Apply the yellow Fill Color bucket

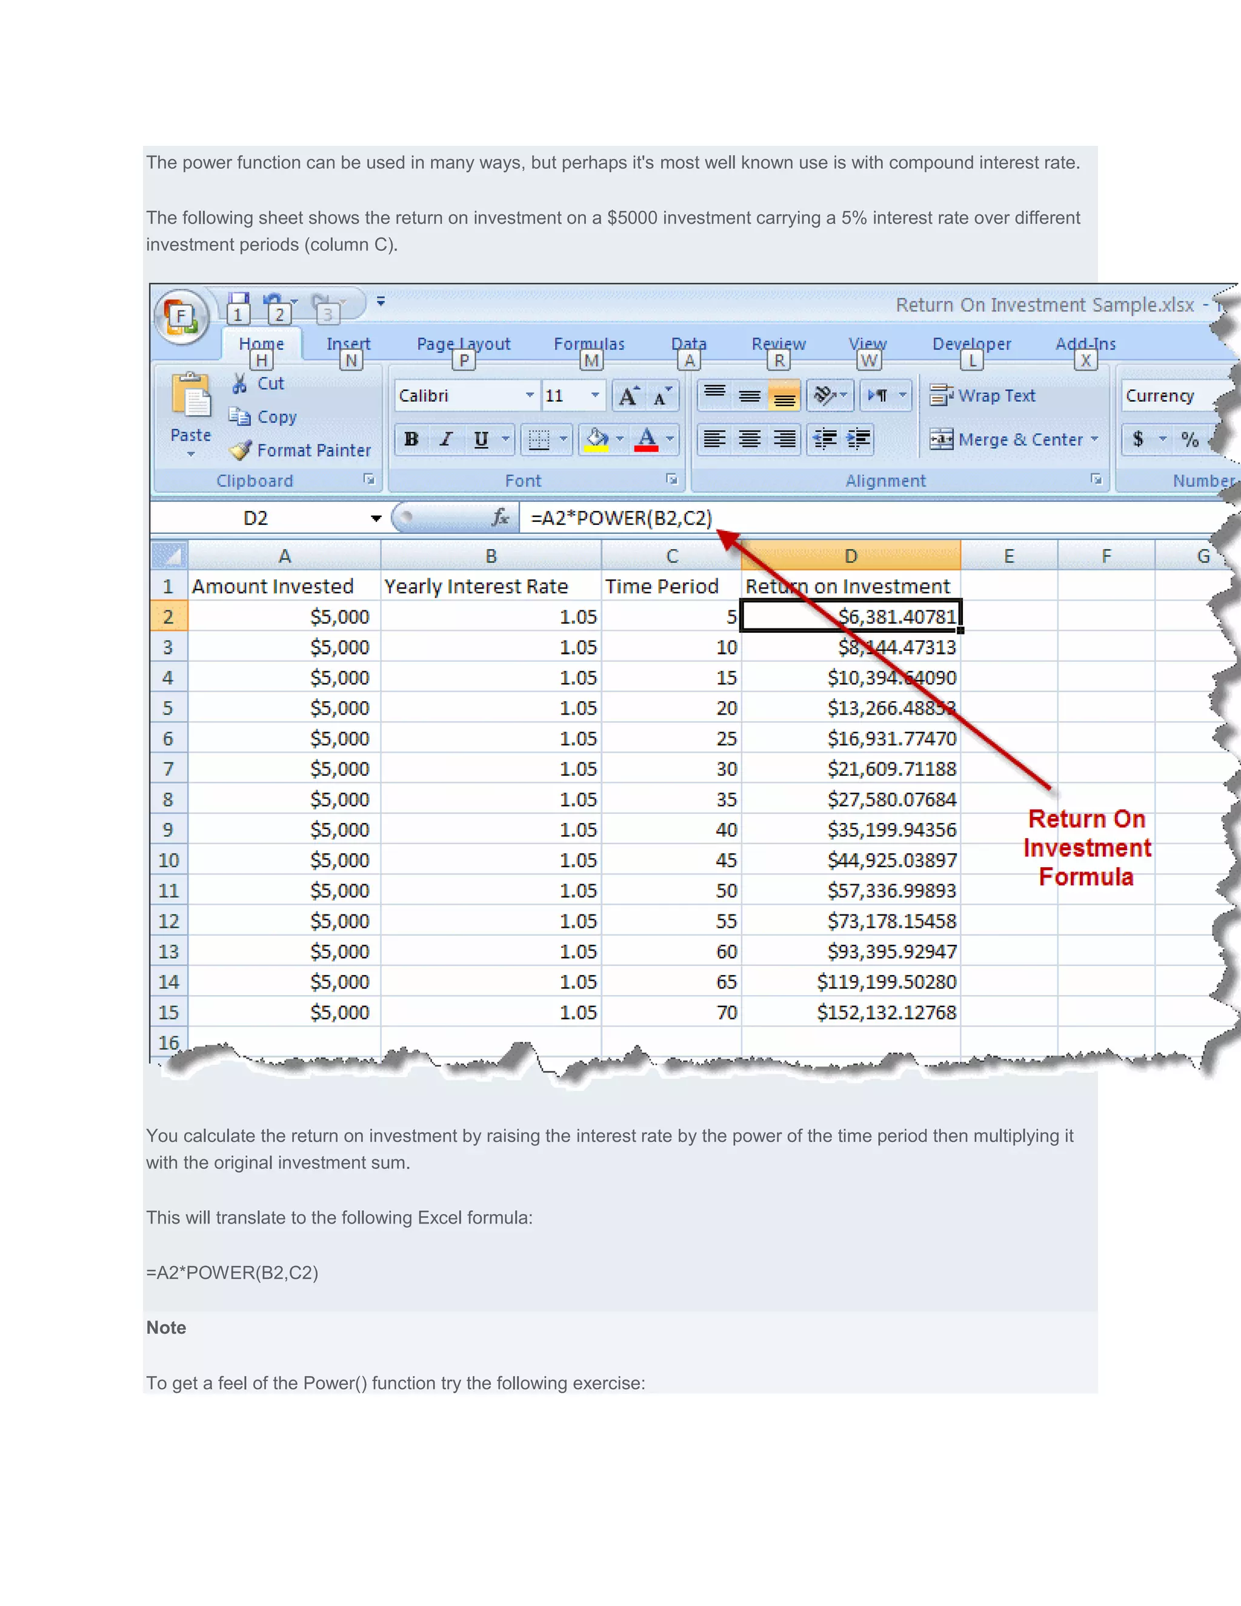[596, 439]
